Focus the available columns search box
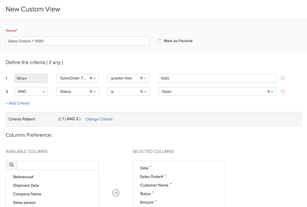Image resolution: width=307 pixels, height=207 pixels. (x=58, y=165)
